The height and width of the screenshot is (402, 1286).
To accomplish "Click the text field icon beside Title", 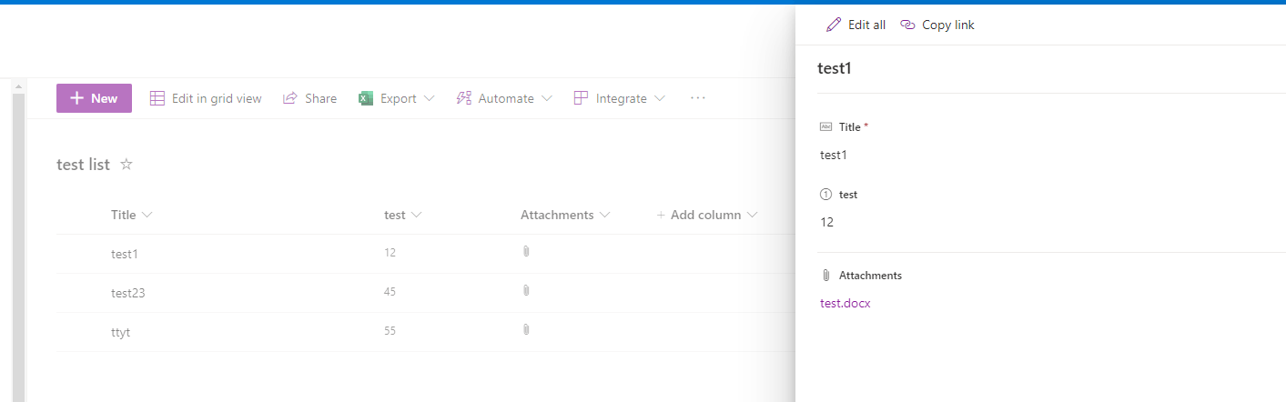I will point(825,127).
